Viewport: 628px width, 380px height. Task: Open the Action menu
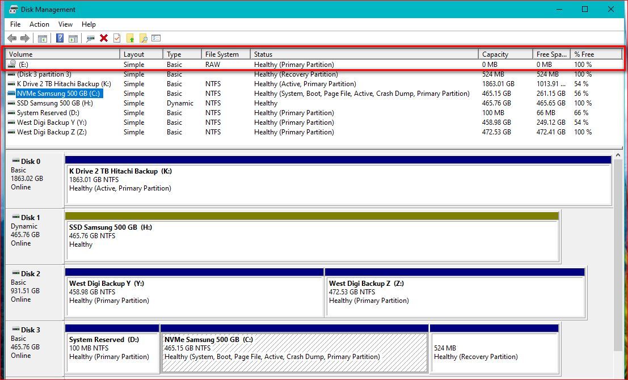tap(39, 24)
